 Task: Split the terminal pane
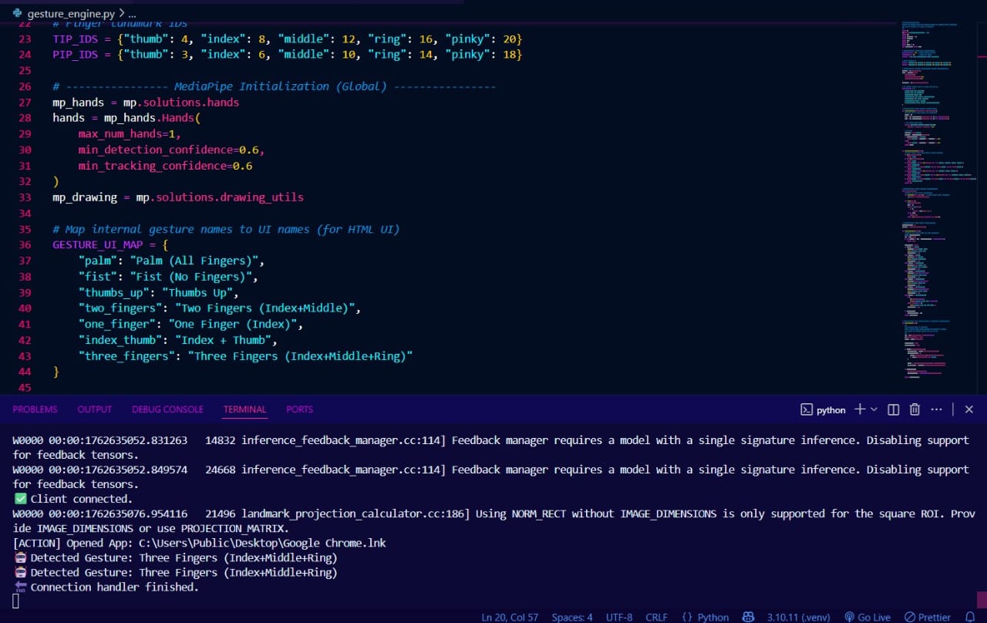tap(894, 409)
